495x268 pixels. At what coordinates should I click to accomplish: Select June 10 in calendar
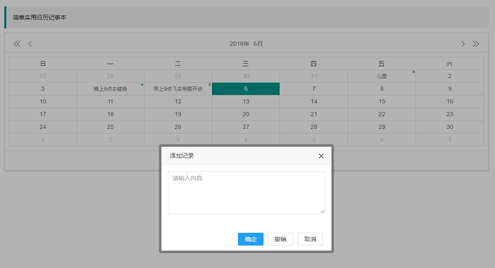pyautogui.click(x=43, y=101)
